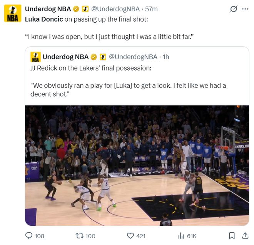254x245 pixels.
Task: Open the three-dot more options menu
Action: (x=245, y=9)
